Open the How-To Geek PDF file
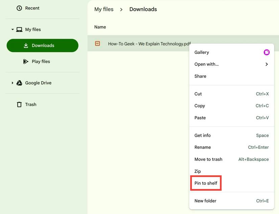Screen dimensions: 279x214 149,43
